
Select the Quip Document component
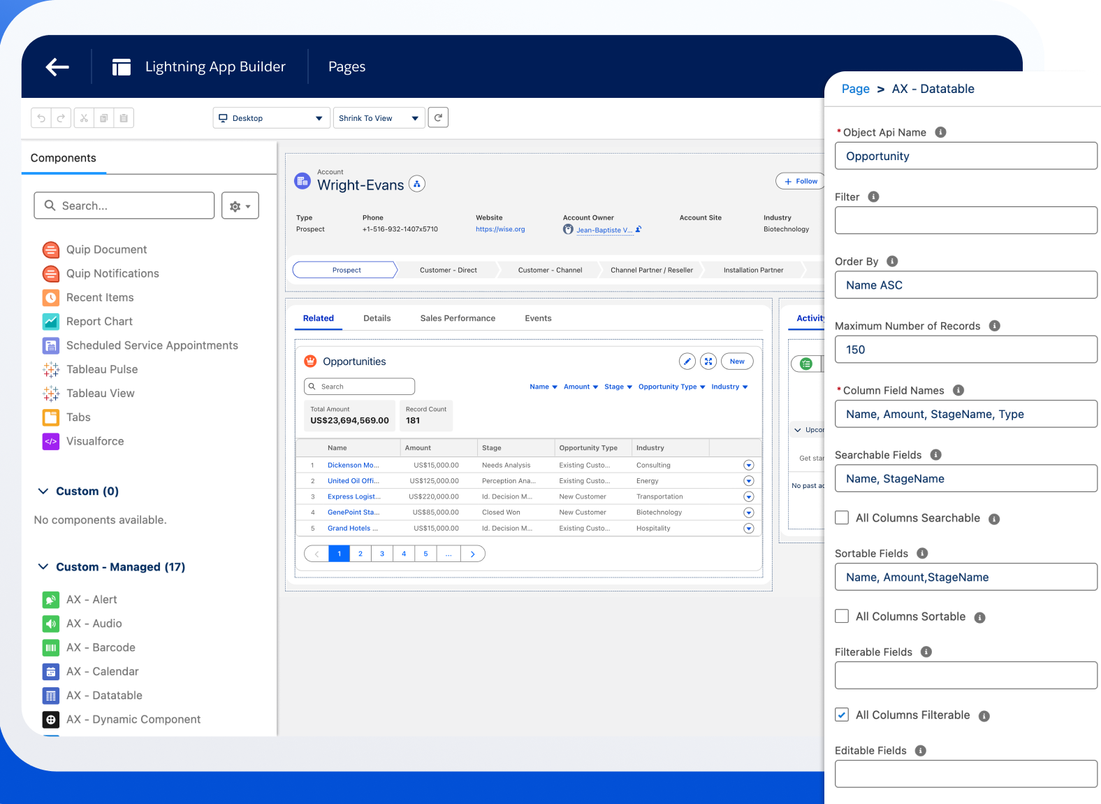[x=95, y=250]
